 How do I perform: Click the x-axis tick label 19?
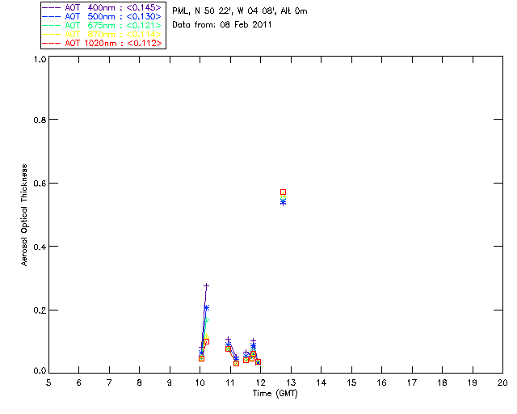tap(473, 382)
